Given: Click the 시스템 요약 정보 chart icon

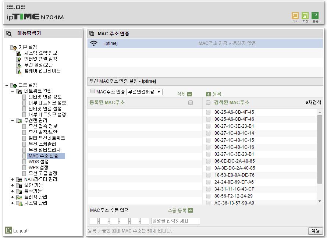Looking at the screenshot, I should 19,53.
